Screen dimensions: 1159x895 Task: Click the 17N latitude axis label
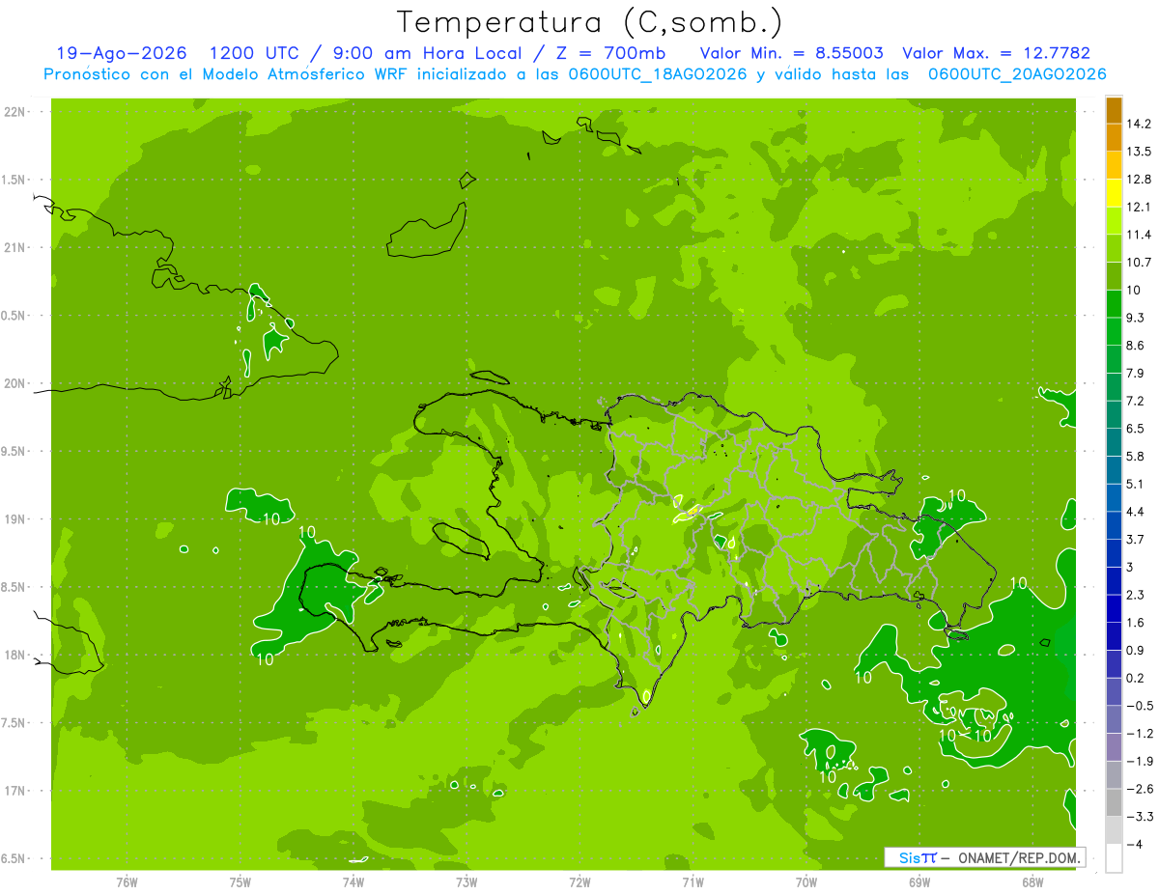pos(15,791)
